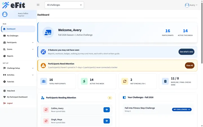Open Reports in sidebar
This screenshot has height=127, width=203.
(x=18, y=56)
